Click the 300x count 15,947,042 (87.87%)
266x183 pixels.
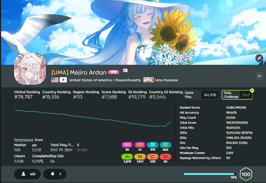pyautogui.click(x=239, y=133)
